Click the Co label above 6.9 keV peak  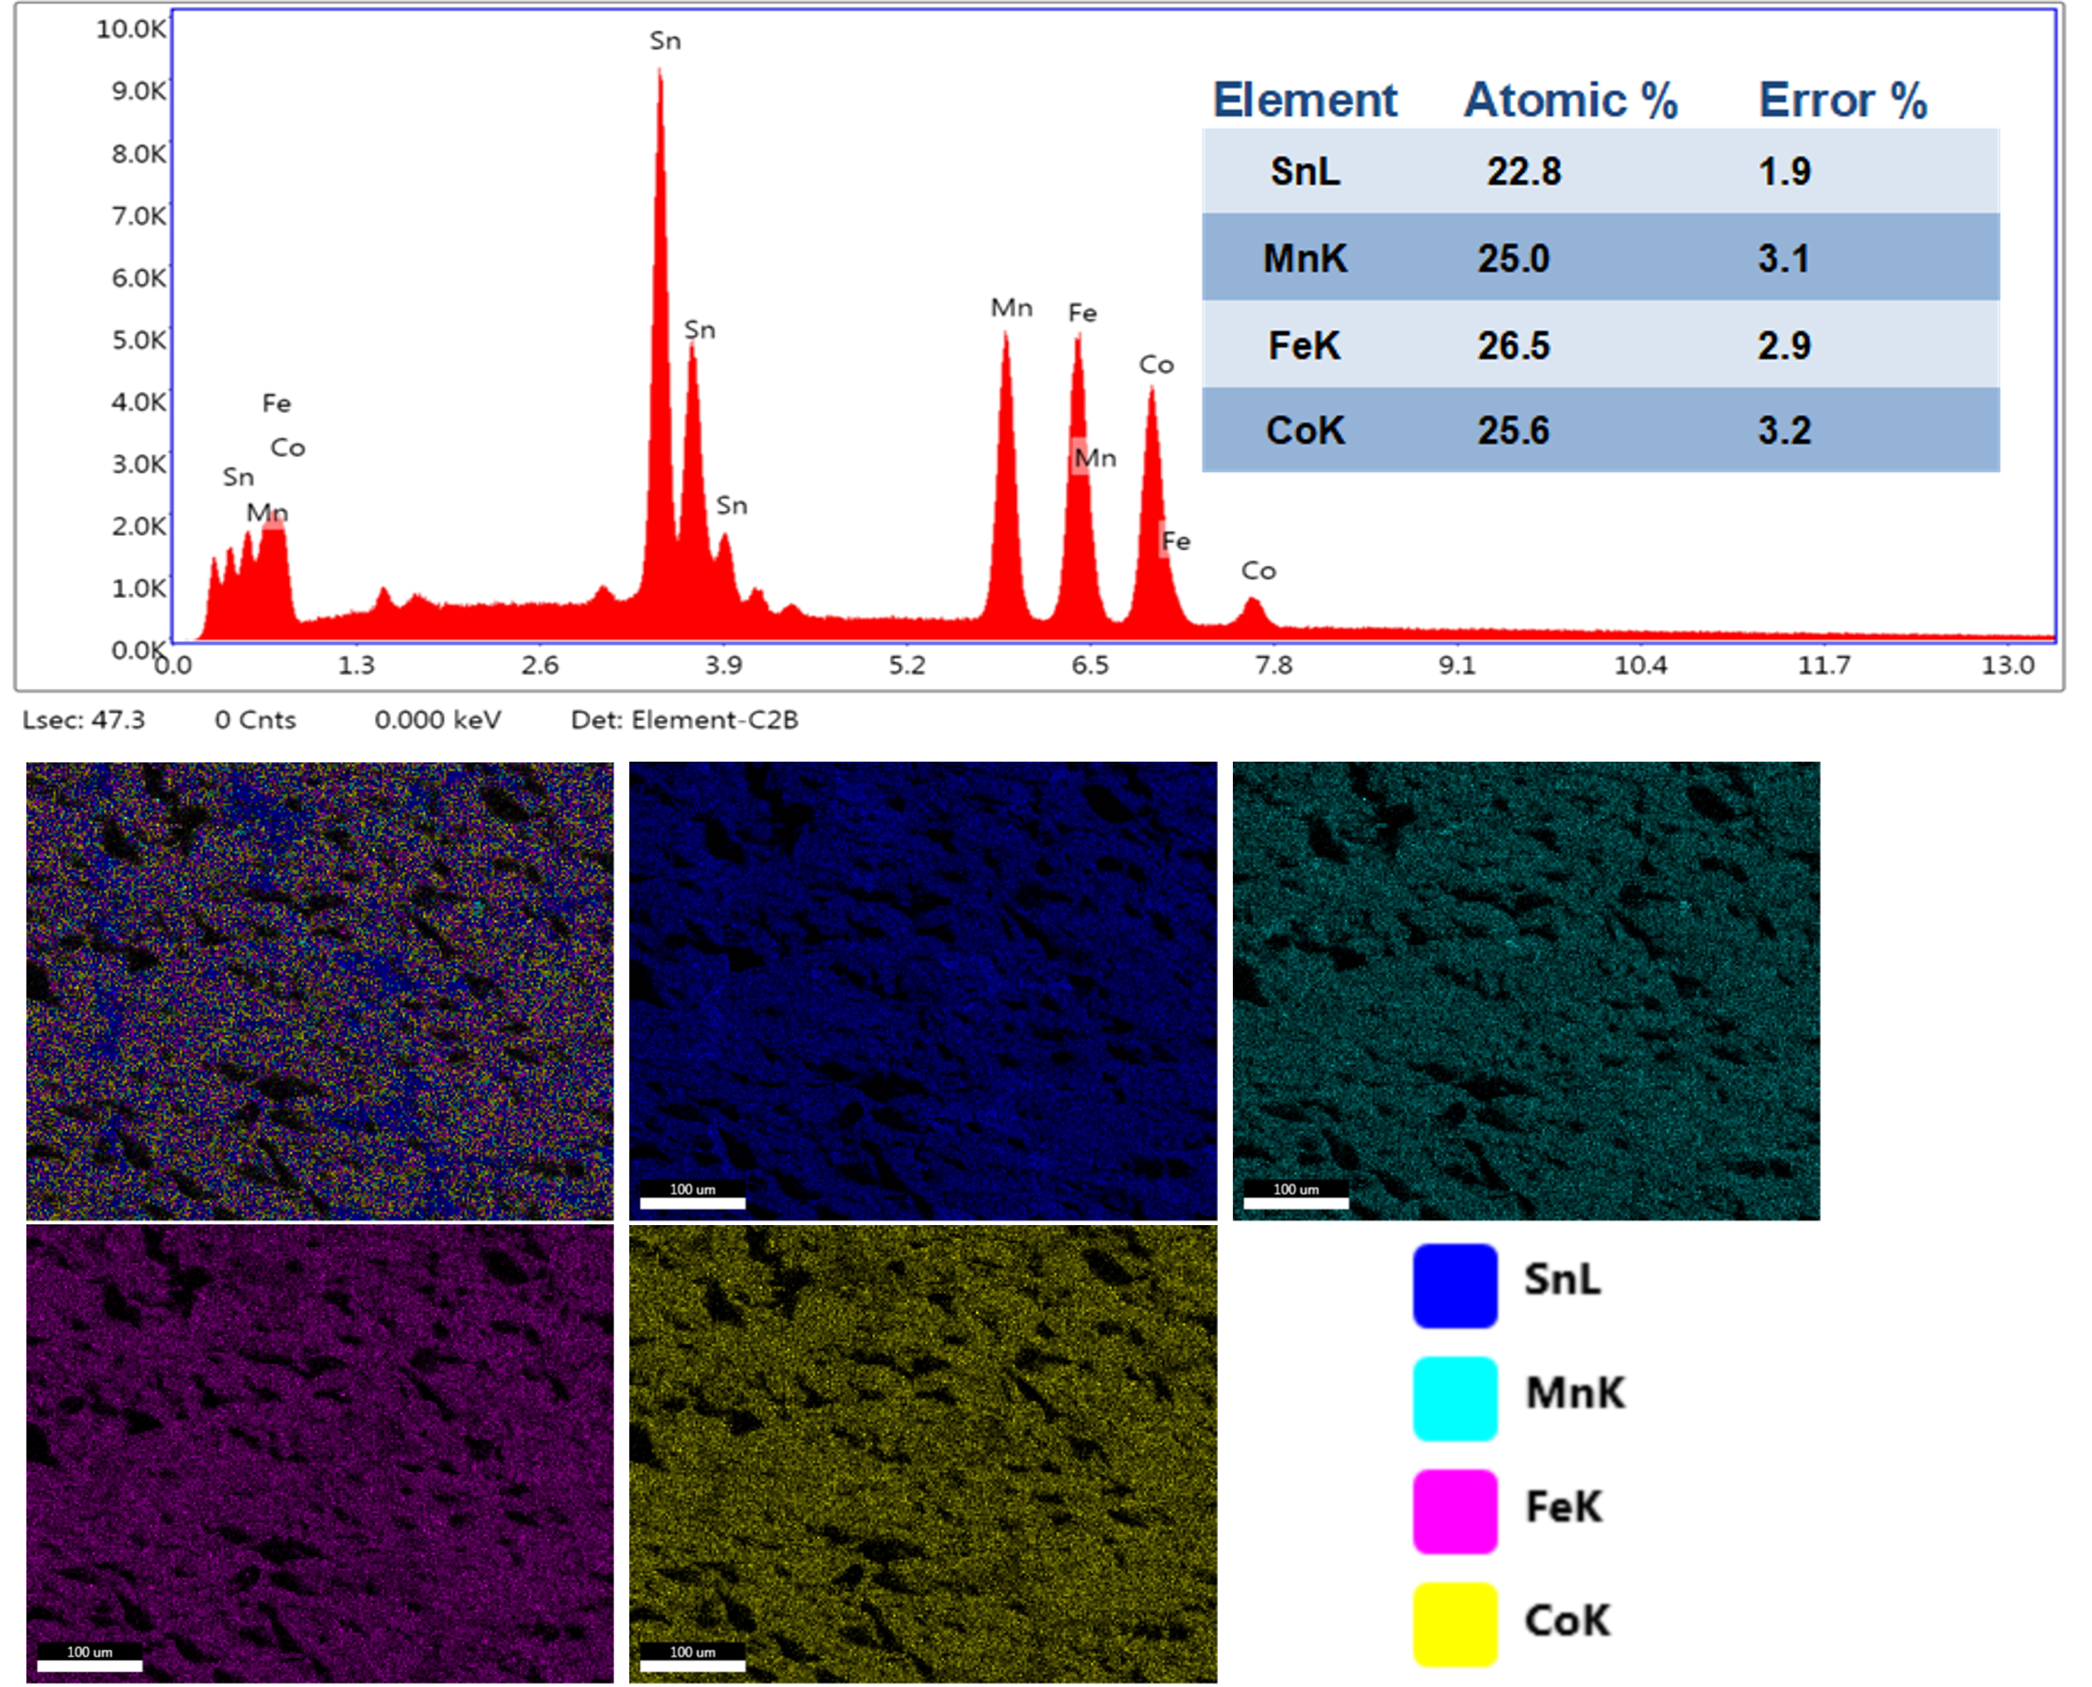(x=1156, y=365)
